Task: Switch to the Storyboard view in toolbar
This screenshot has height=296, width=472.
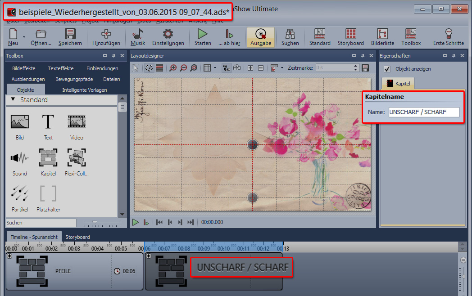Action: [x=350, y=34]
